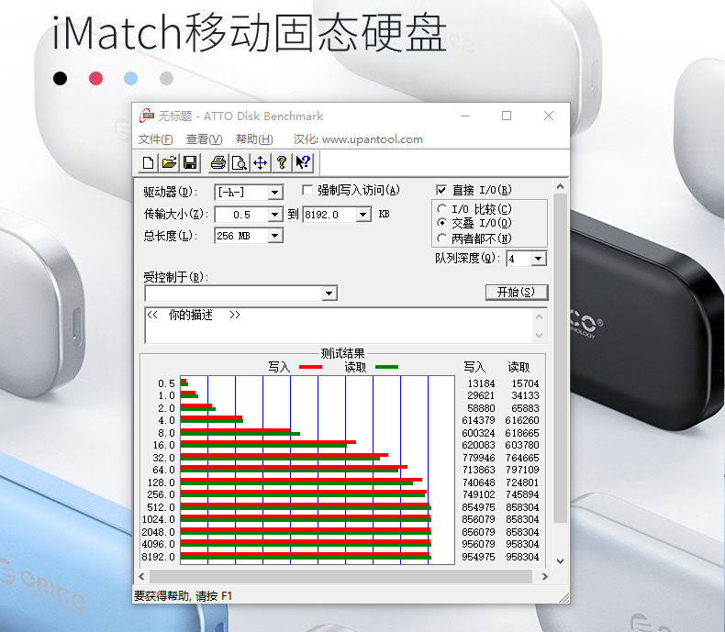
Task: Maximize the ATTO Disk Benchmark window
Action: [x=507, y=116]
